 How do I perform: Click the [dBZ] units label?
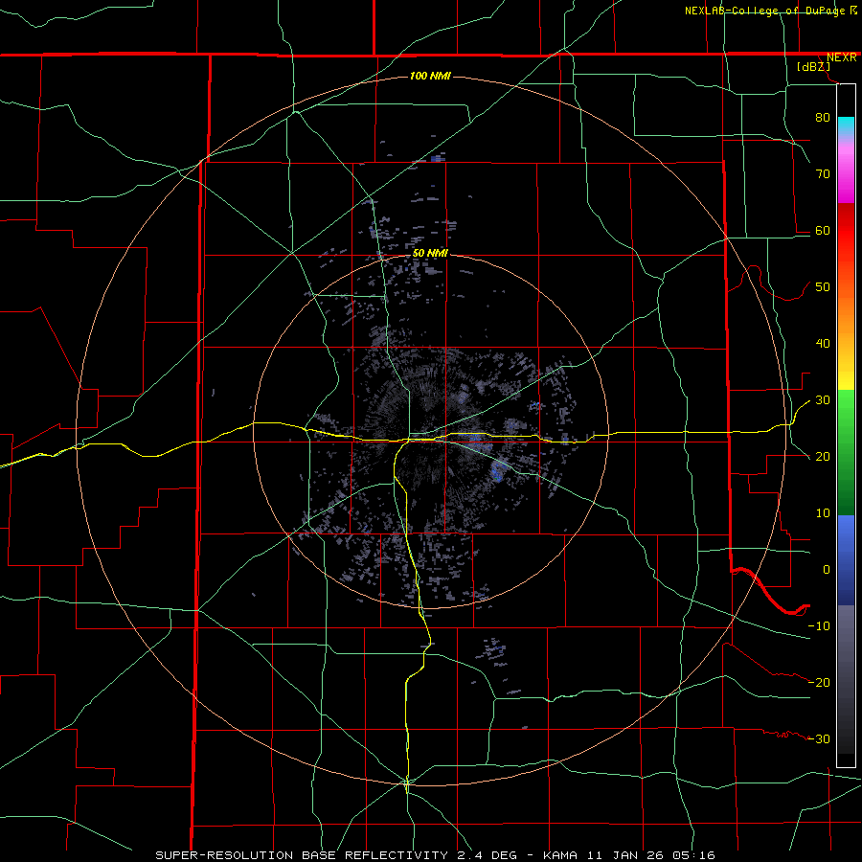[x=813, y=66]
